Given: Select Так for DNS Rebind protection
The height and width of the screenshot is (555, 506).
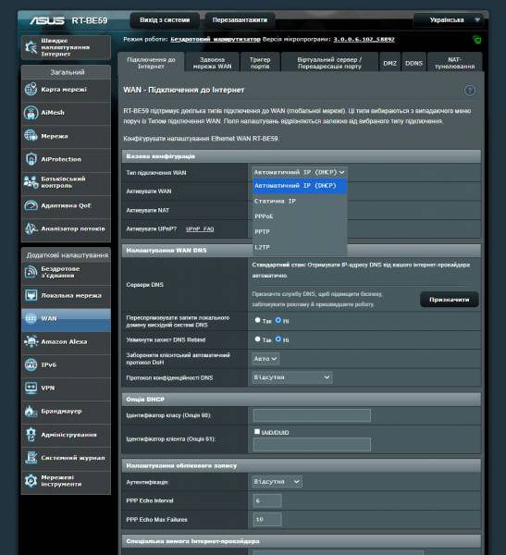Looking at the screenshot, I should (x=257, y=339).
